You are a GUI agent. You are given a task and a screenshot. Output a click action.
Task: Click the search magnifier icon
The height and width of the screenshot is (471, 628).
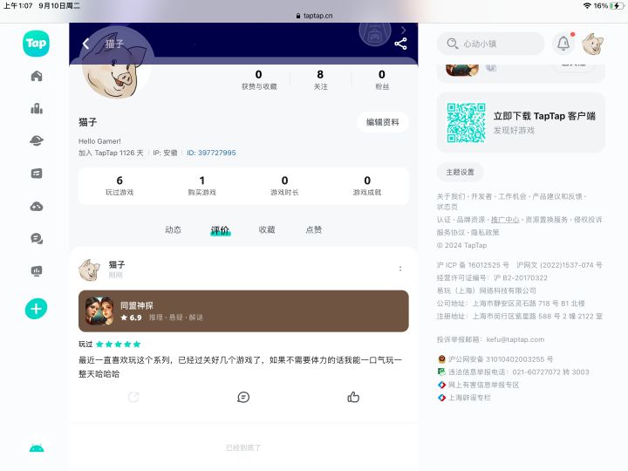pos(452,44)
